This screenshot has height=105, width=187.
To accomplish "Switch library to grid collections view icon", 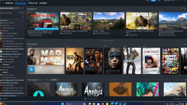I will point(23,8).
